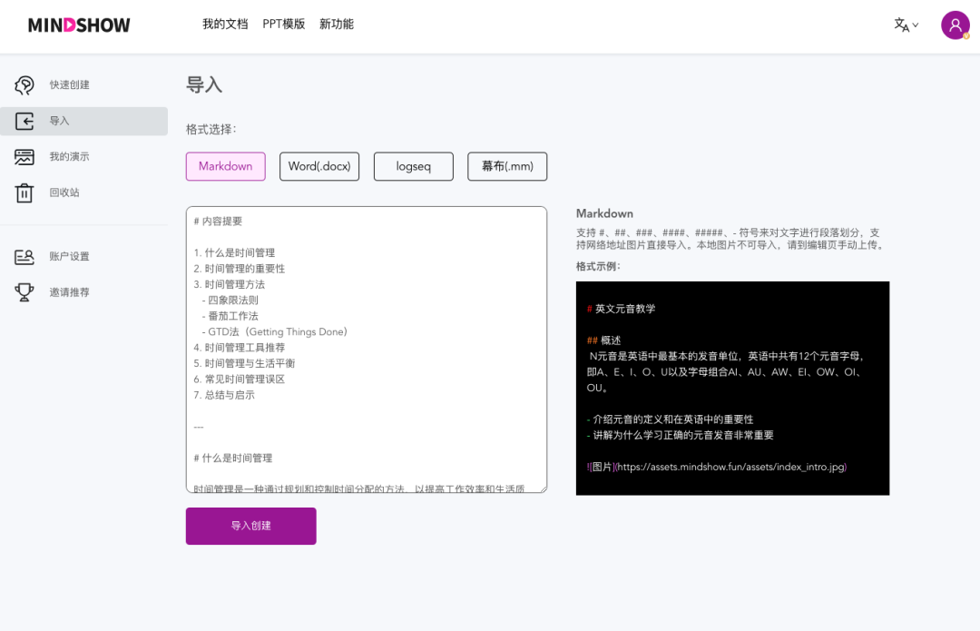Viewport: 980px width, 631px height.
Task: Click the 导入创建 button
Action: pyautogui.click(x=251, y=526)
